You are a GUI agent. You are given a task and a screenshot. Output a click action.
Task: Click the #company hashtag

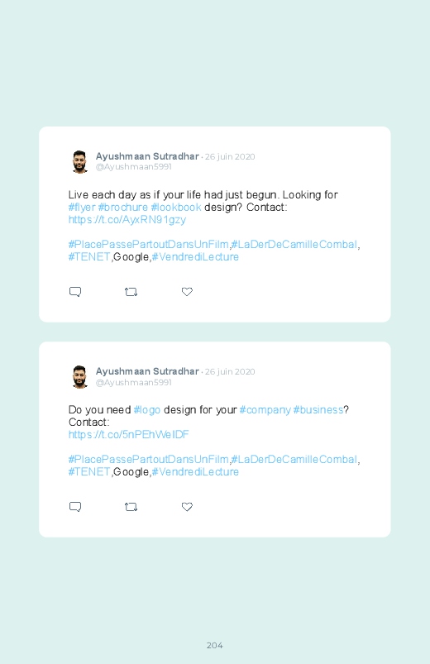point(265,410)
